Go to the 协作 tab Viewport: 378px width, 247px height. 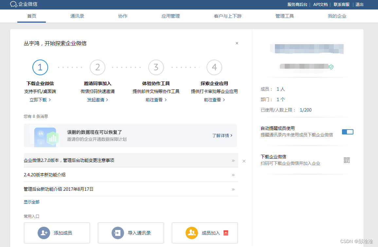(x=123, y=16)
